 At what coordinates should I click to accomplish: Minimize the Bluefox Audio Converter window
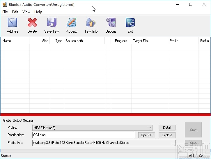pos(178,4)
